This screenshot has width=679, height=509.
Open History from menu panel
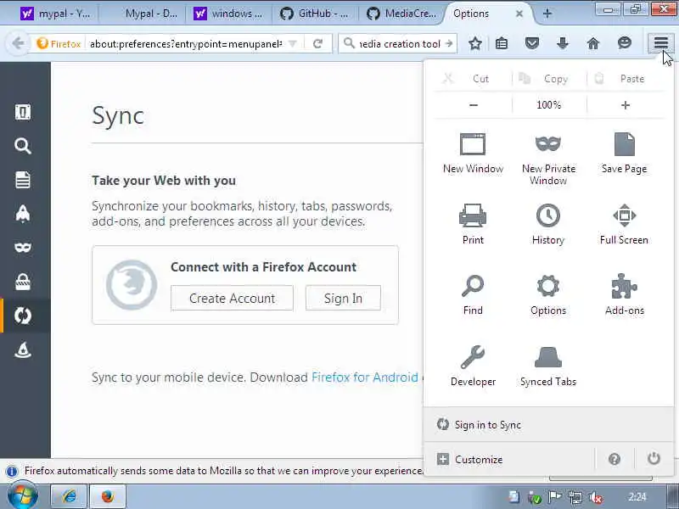pos(548,224)
